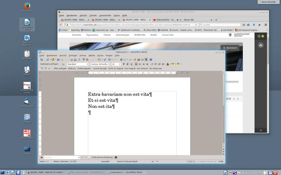Open the Chronik menu in Firefox
This screenshot has width=281, height=175.
coord(93,16)
